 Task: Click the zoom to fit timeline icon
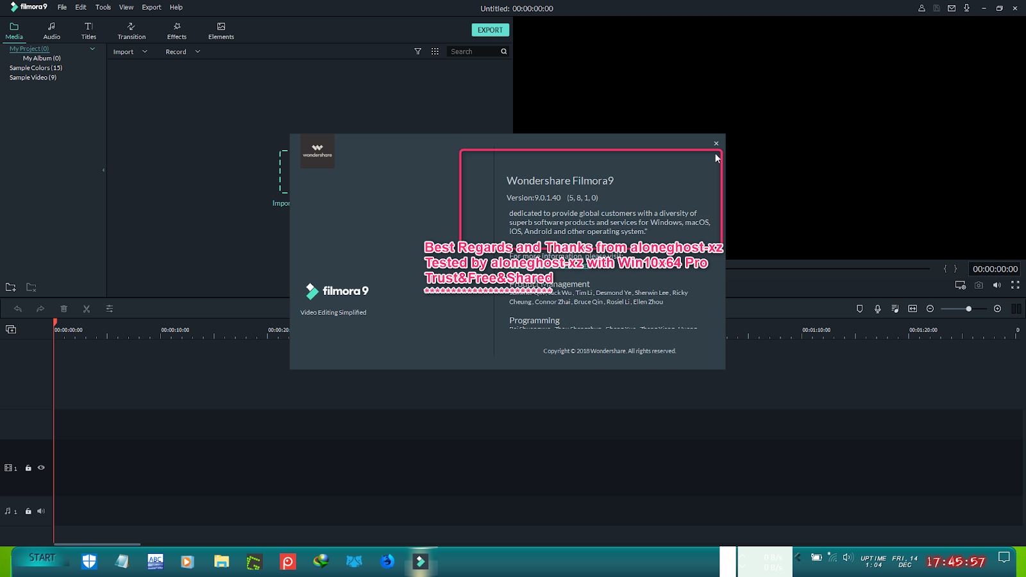click(x=912, y=309)
